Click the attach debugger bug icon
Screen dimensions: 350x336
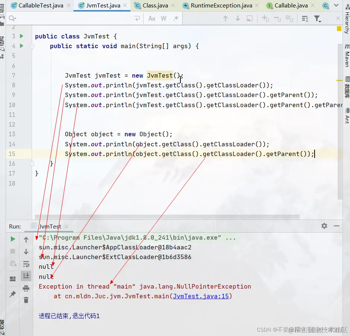tap(13, 264)
